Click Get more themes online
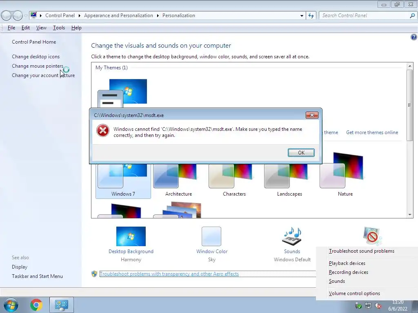418x313 pixels. (372, 132)
